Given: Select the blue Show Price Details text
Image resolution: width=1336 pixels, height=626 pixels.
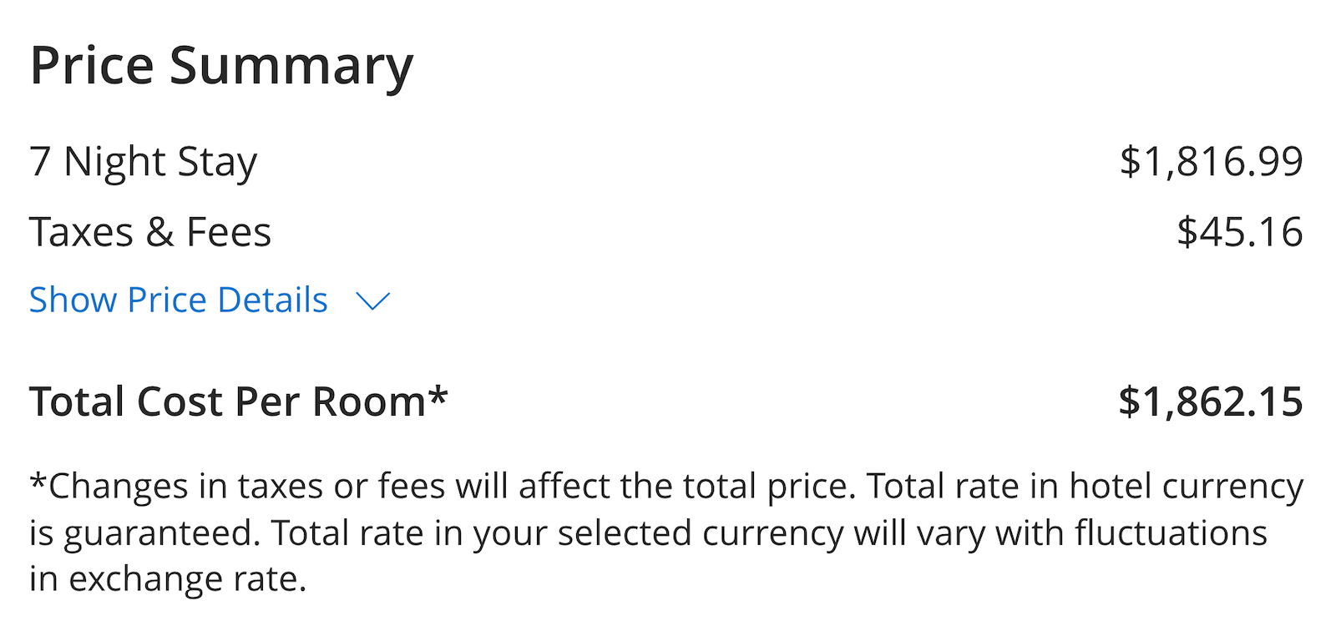Looking at the screenshot, I should click(x=178, y=299).
